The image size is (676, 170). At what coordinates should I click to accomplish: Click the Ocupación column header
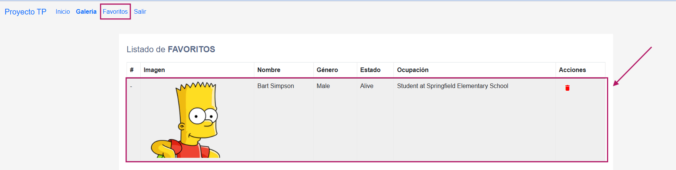413,70
